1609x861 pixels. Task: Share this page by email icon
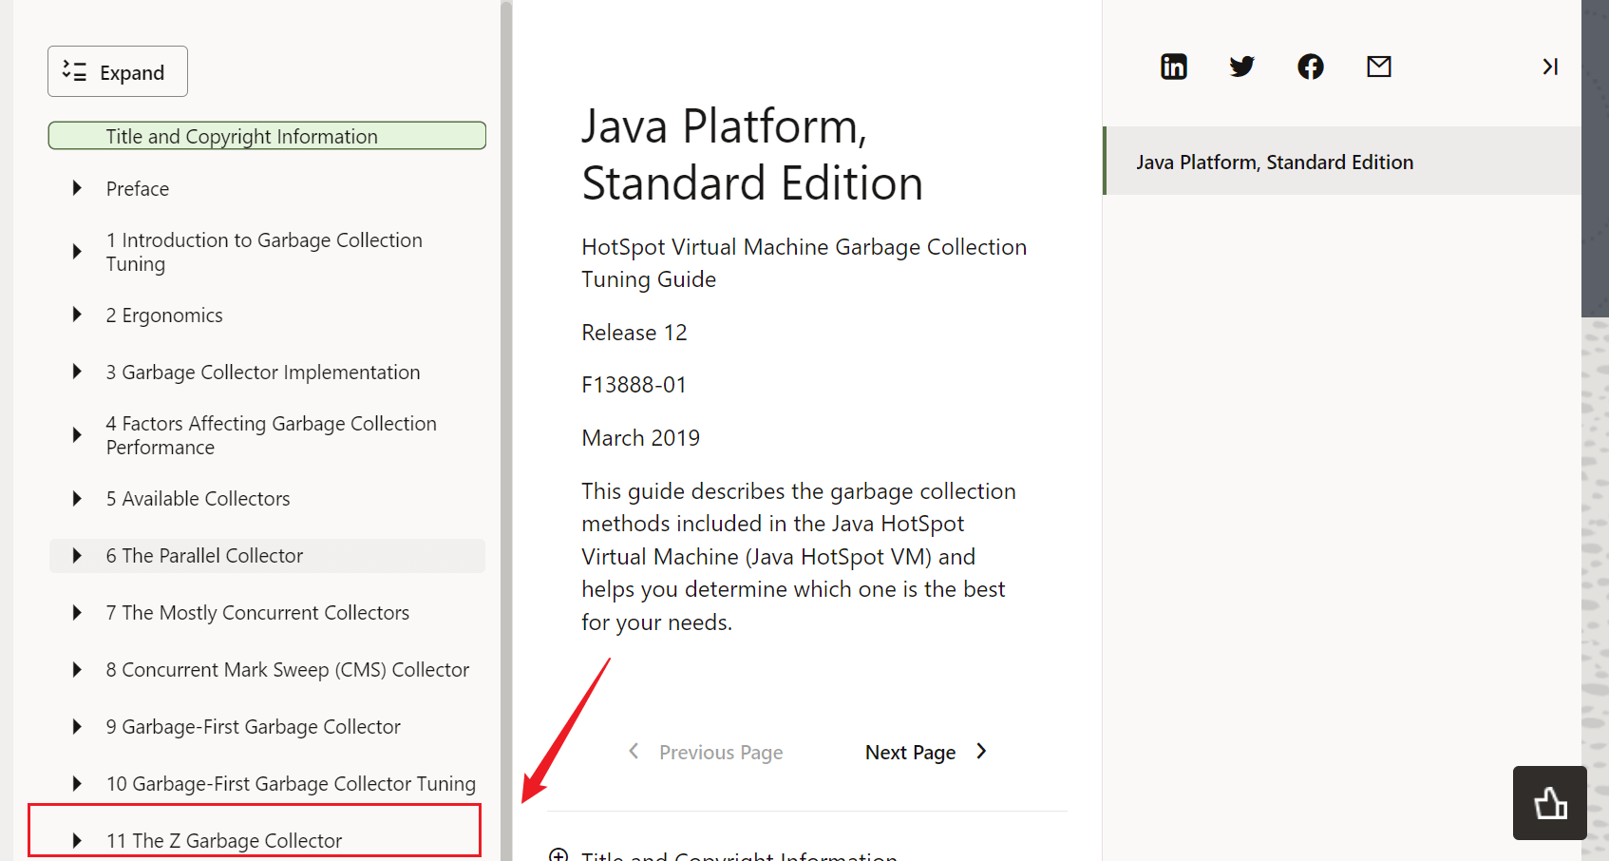(x=1379, y=67)
